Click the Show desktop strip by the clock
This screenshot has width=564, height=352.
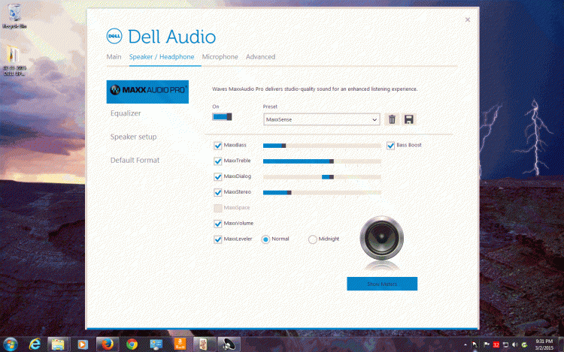tap(561, 344)
